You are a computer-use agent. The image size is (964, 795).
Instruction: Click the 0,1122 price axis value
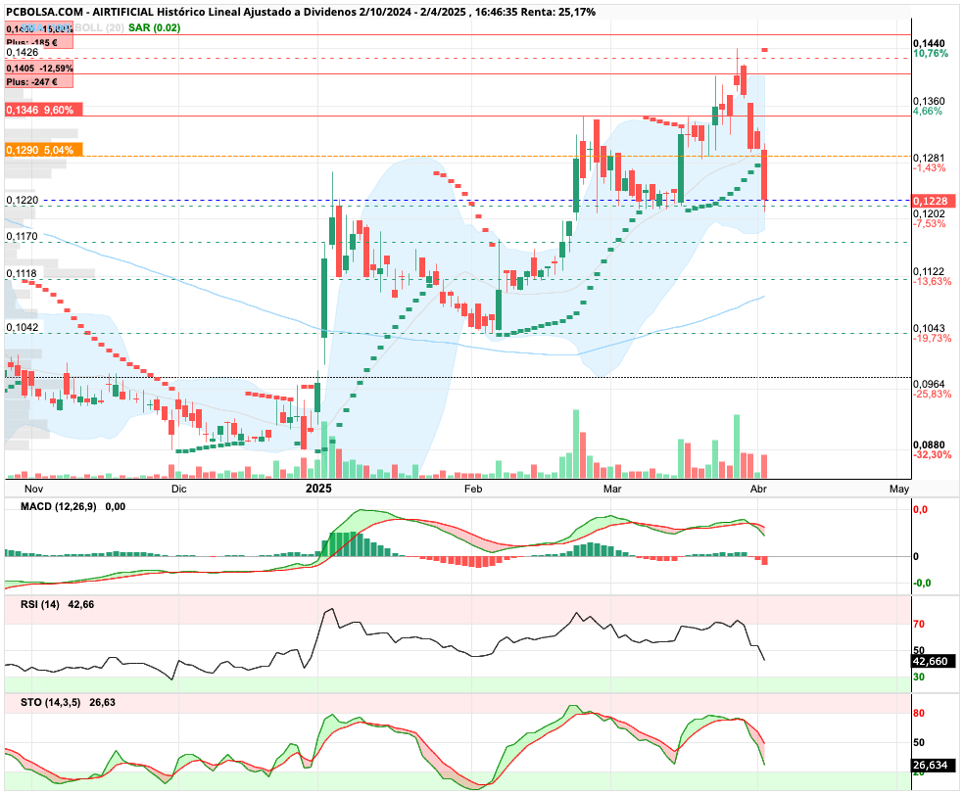[929, 271]
